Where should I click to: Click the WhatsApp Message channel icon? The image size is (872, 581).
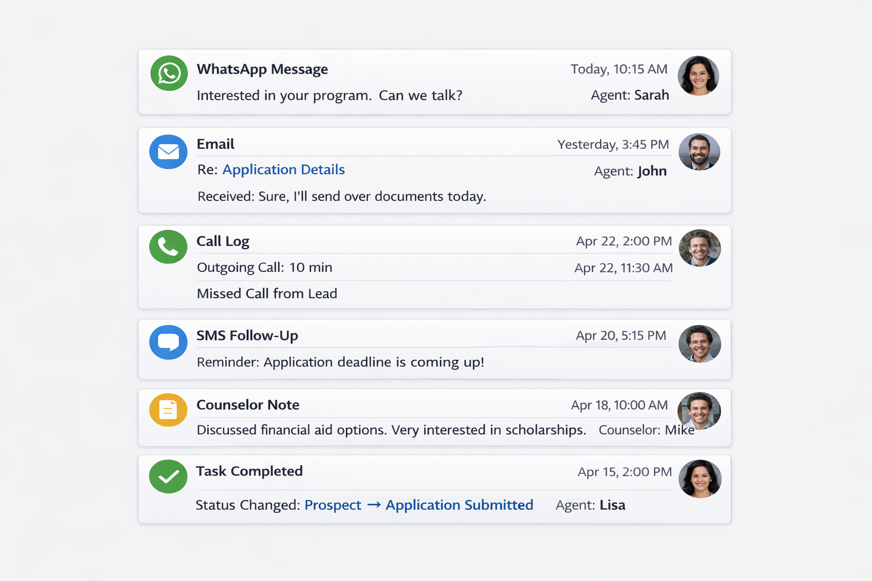[168, 73]
